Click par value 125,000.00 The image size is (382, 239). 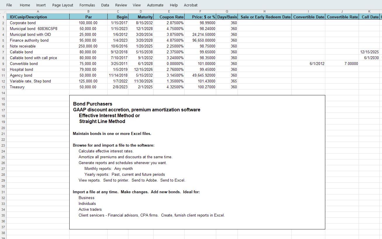tap(88, 81)
